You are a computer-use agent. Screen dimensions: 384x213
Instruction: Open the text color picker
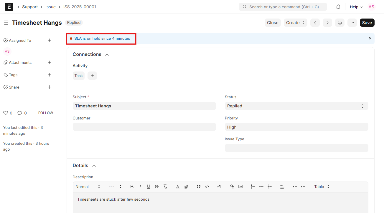pyautogui.click(x=178, y=187)
